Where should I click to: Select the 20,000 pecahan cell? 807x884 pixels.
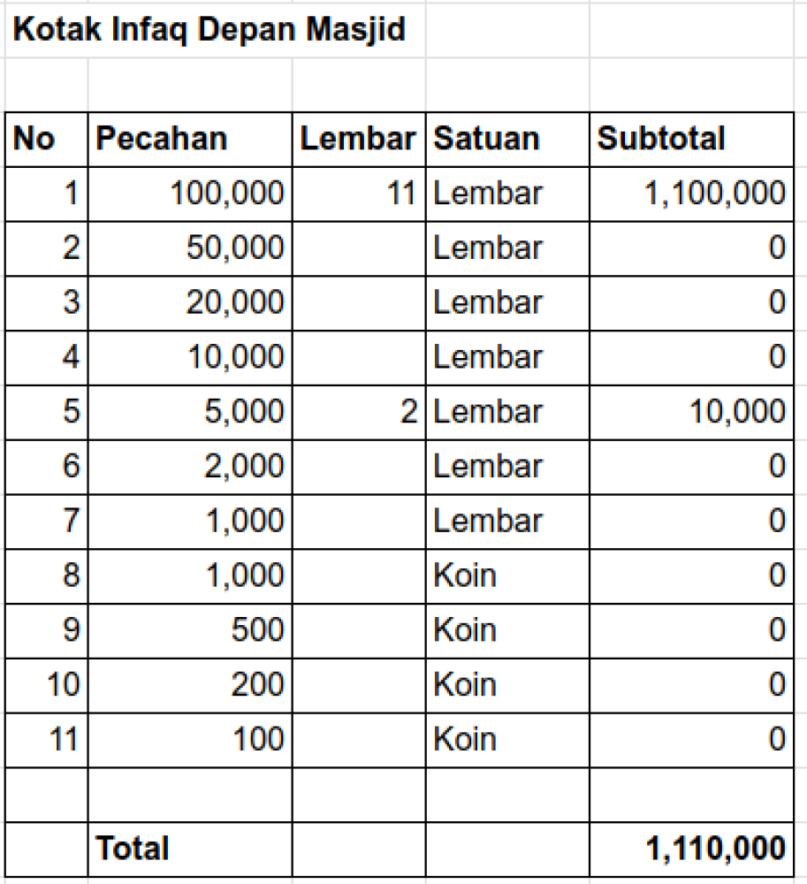point(189,303)
